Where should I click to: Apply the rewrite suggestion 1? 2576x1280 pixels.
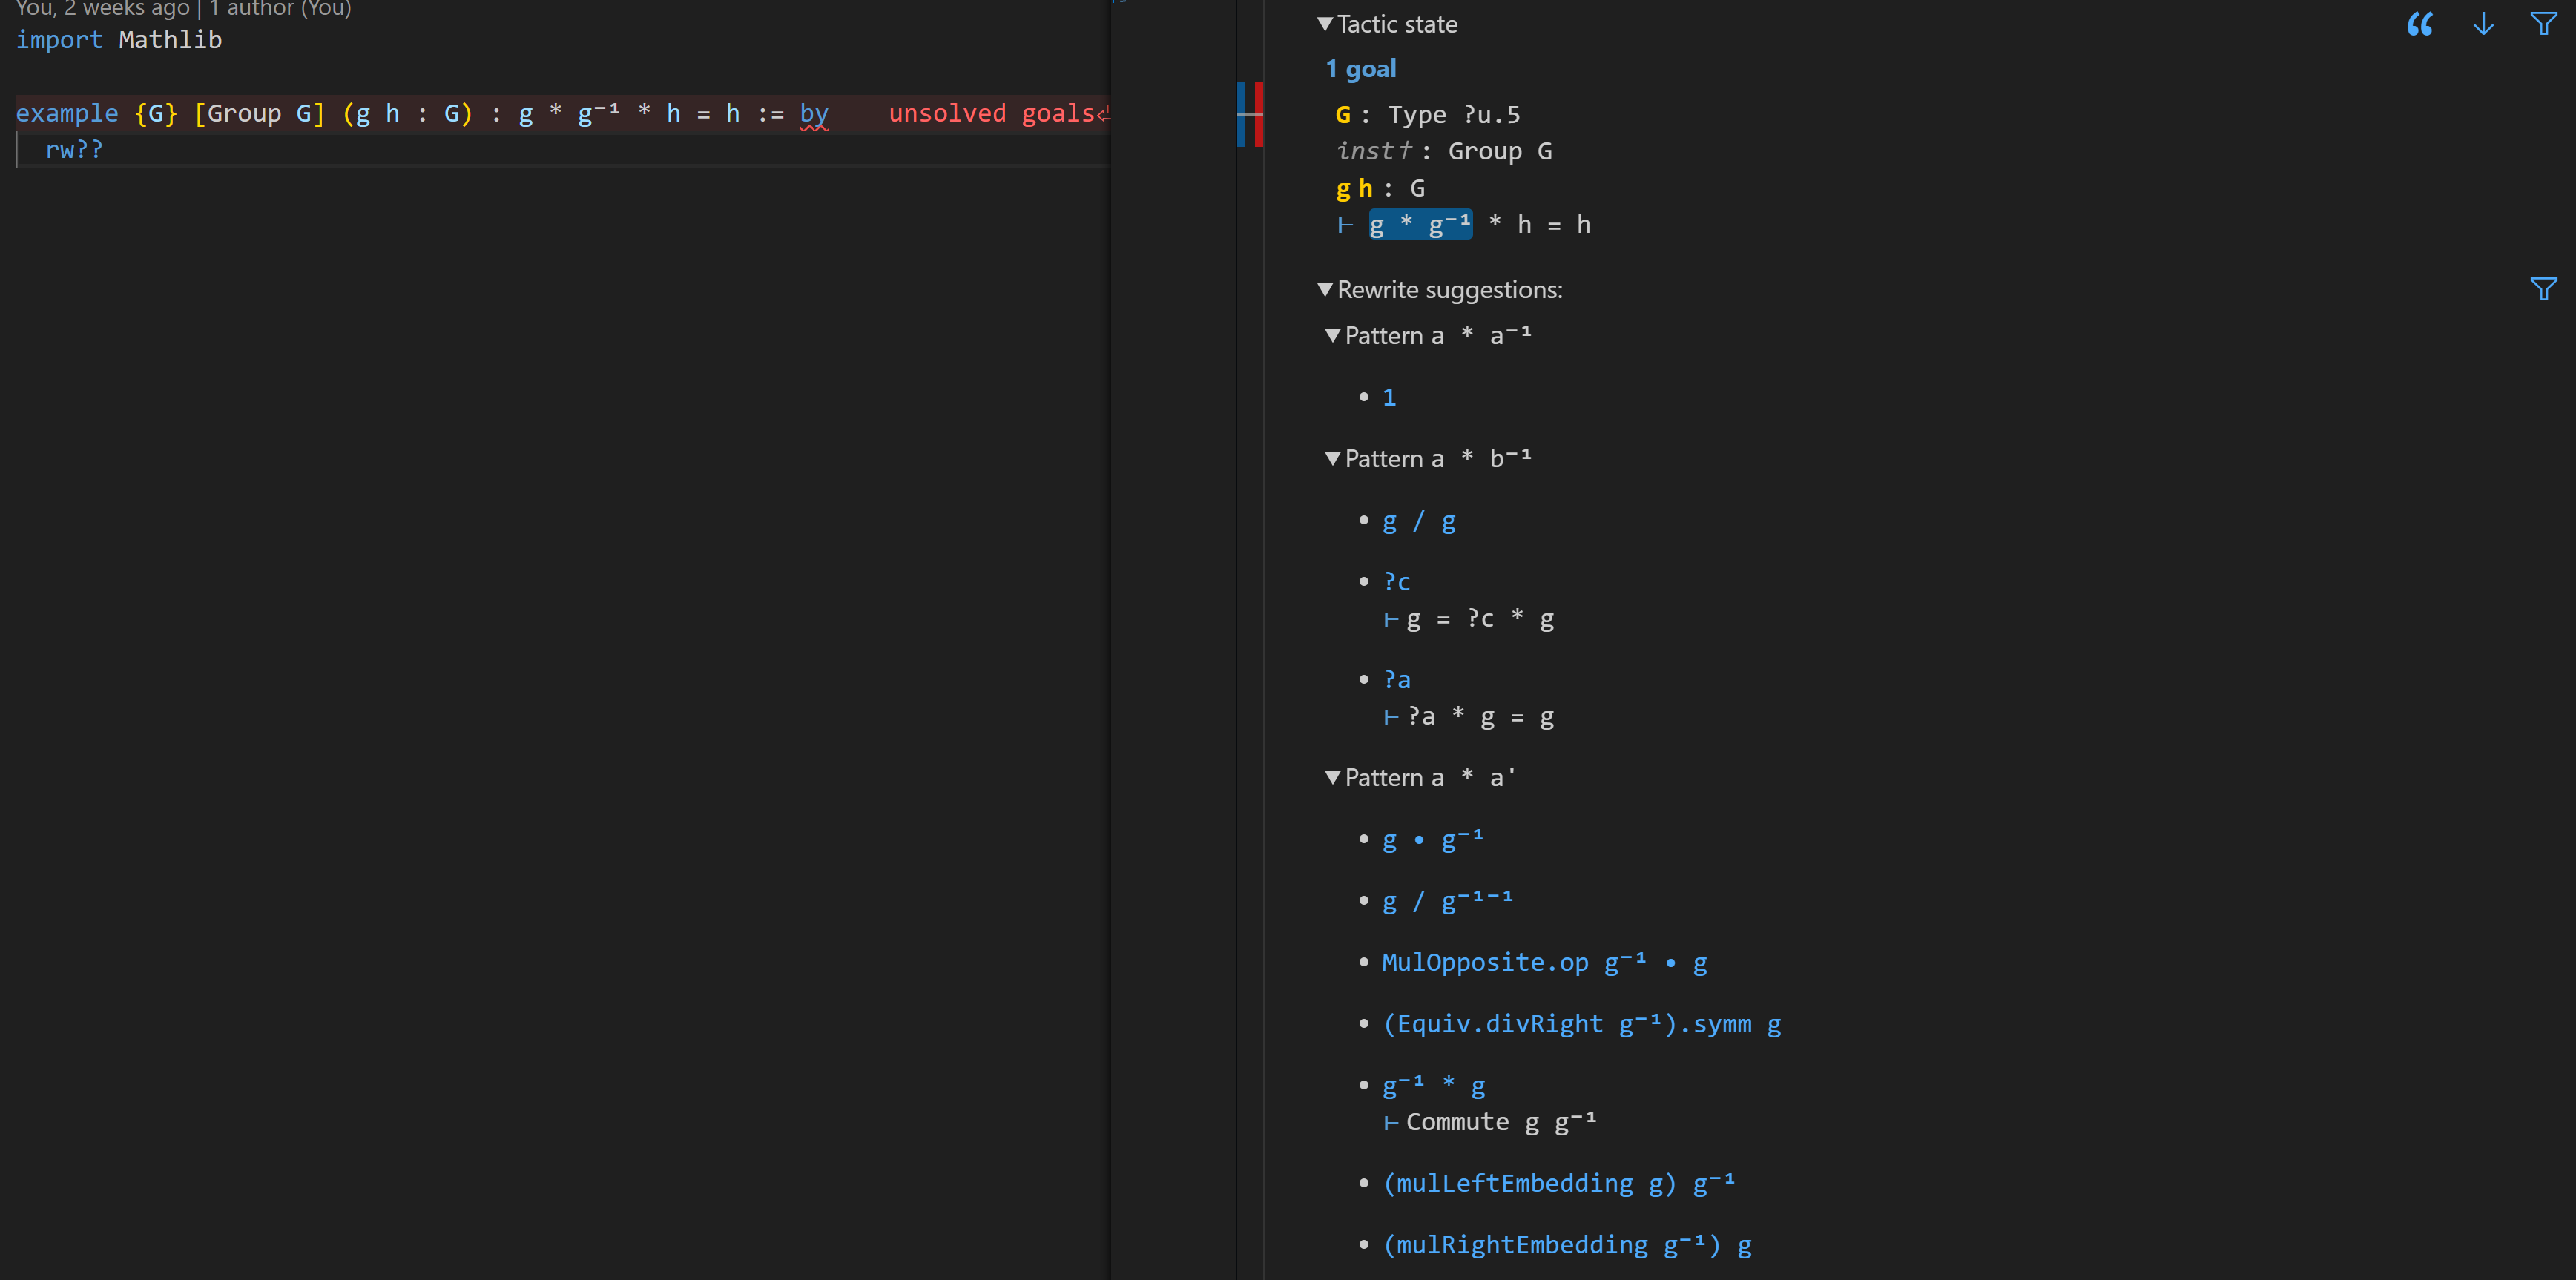tap(1389, 398)
